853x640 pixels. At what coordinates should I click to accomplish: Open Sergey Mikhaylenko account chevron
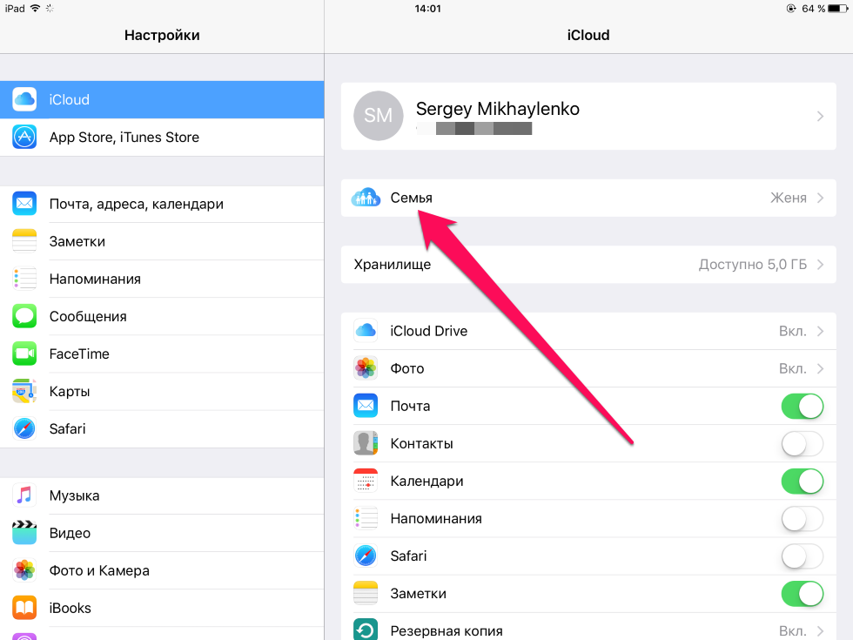point(820,116)
